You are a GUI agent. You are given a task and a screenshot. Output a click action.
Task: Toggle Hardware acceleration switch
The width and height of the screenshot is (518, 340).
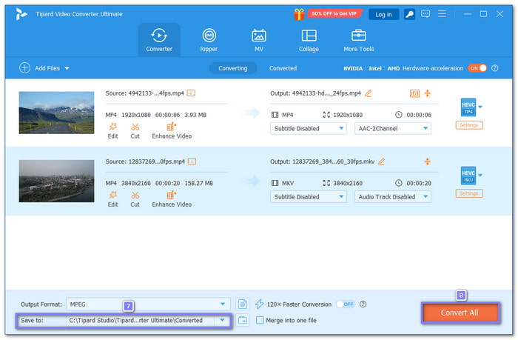click(477, 68)
